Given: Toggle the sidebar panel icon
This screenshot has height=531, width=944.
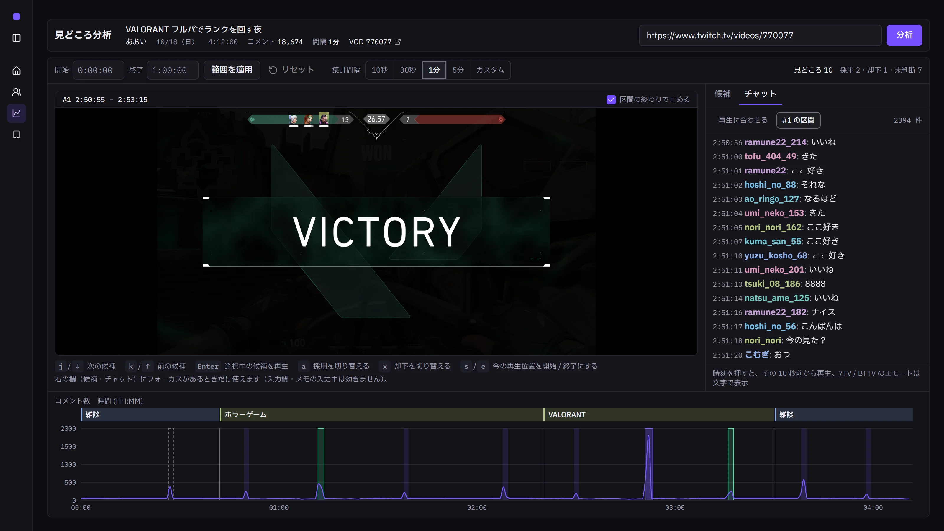Looking at the screenshot, I should point(17,38).
